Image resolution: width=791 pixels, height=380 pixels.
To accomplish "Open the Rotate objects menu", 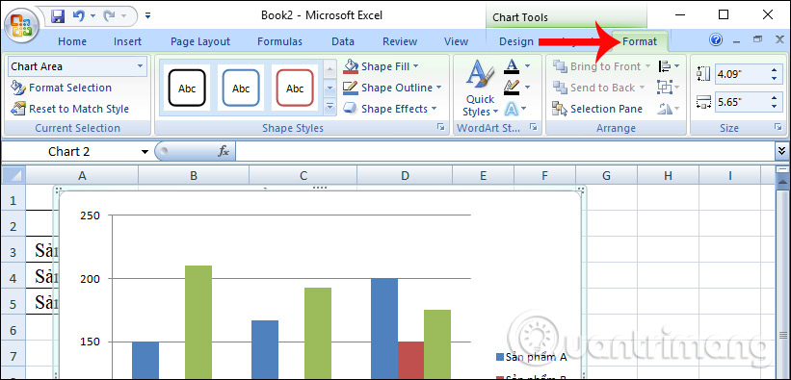I will click(669, 109).
